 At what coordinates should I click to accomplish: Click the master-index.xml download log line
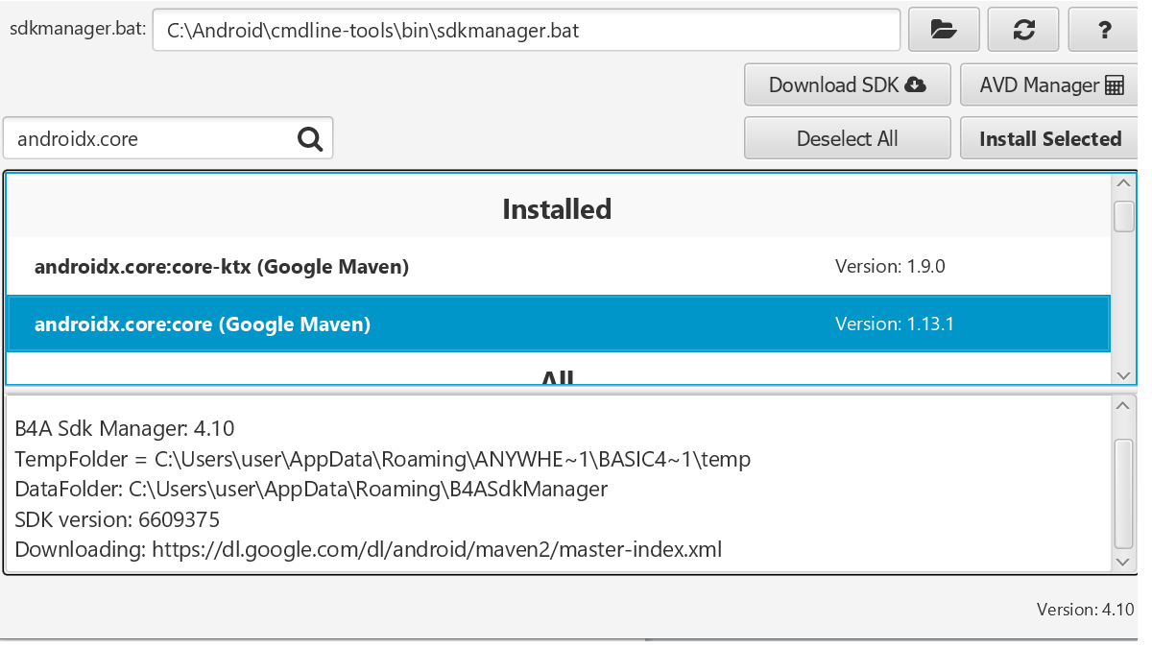pos(369,550)
